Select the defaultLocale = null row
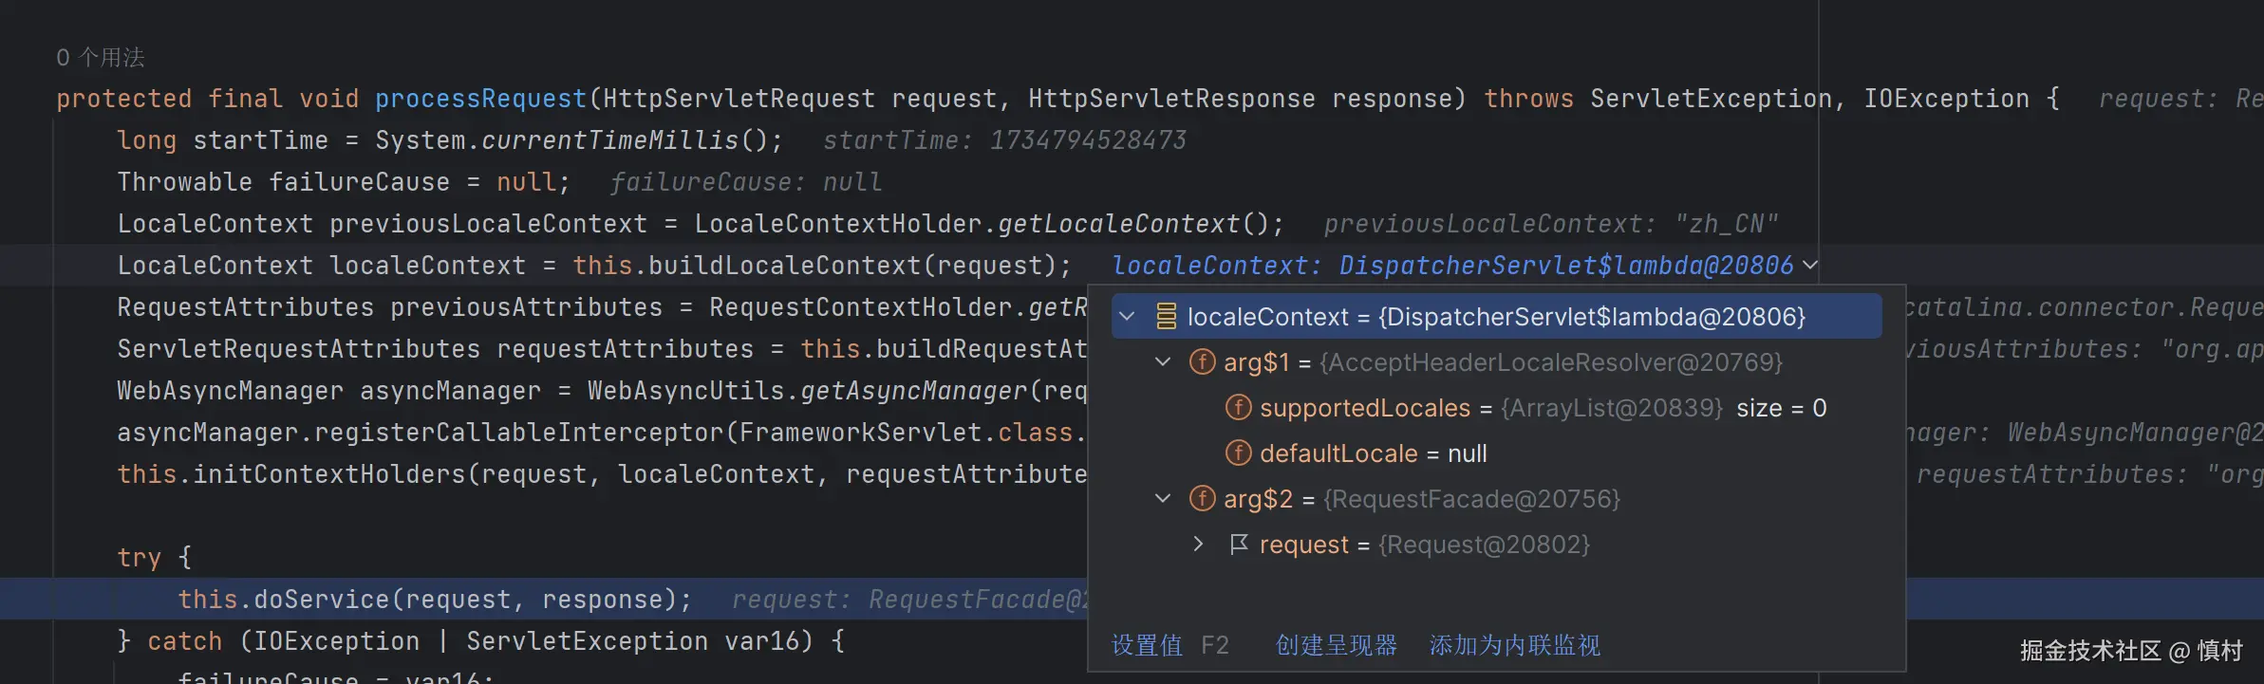This screenshot has height=684, width=2264. point(1496,453)
